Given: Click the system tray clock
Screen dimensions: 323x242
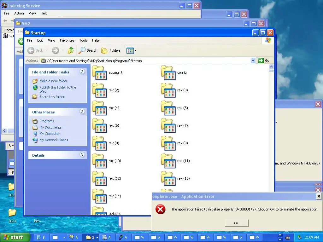Looking at the screenshot, I should [311, 237].
